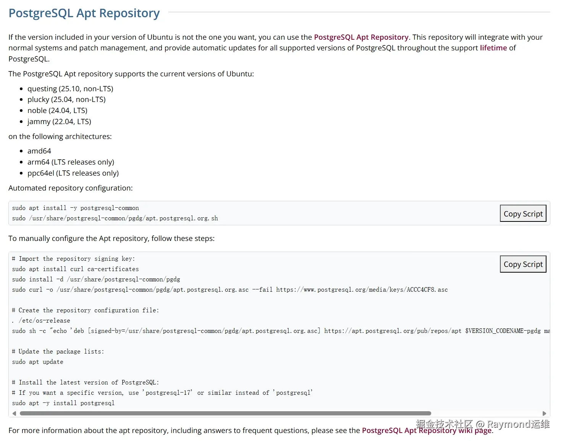Click 'sudo apt -y install postgresql' line
Image resolution: width=561 pixels, height=441 pixels.
63,403
